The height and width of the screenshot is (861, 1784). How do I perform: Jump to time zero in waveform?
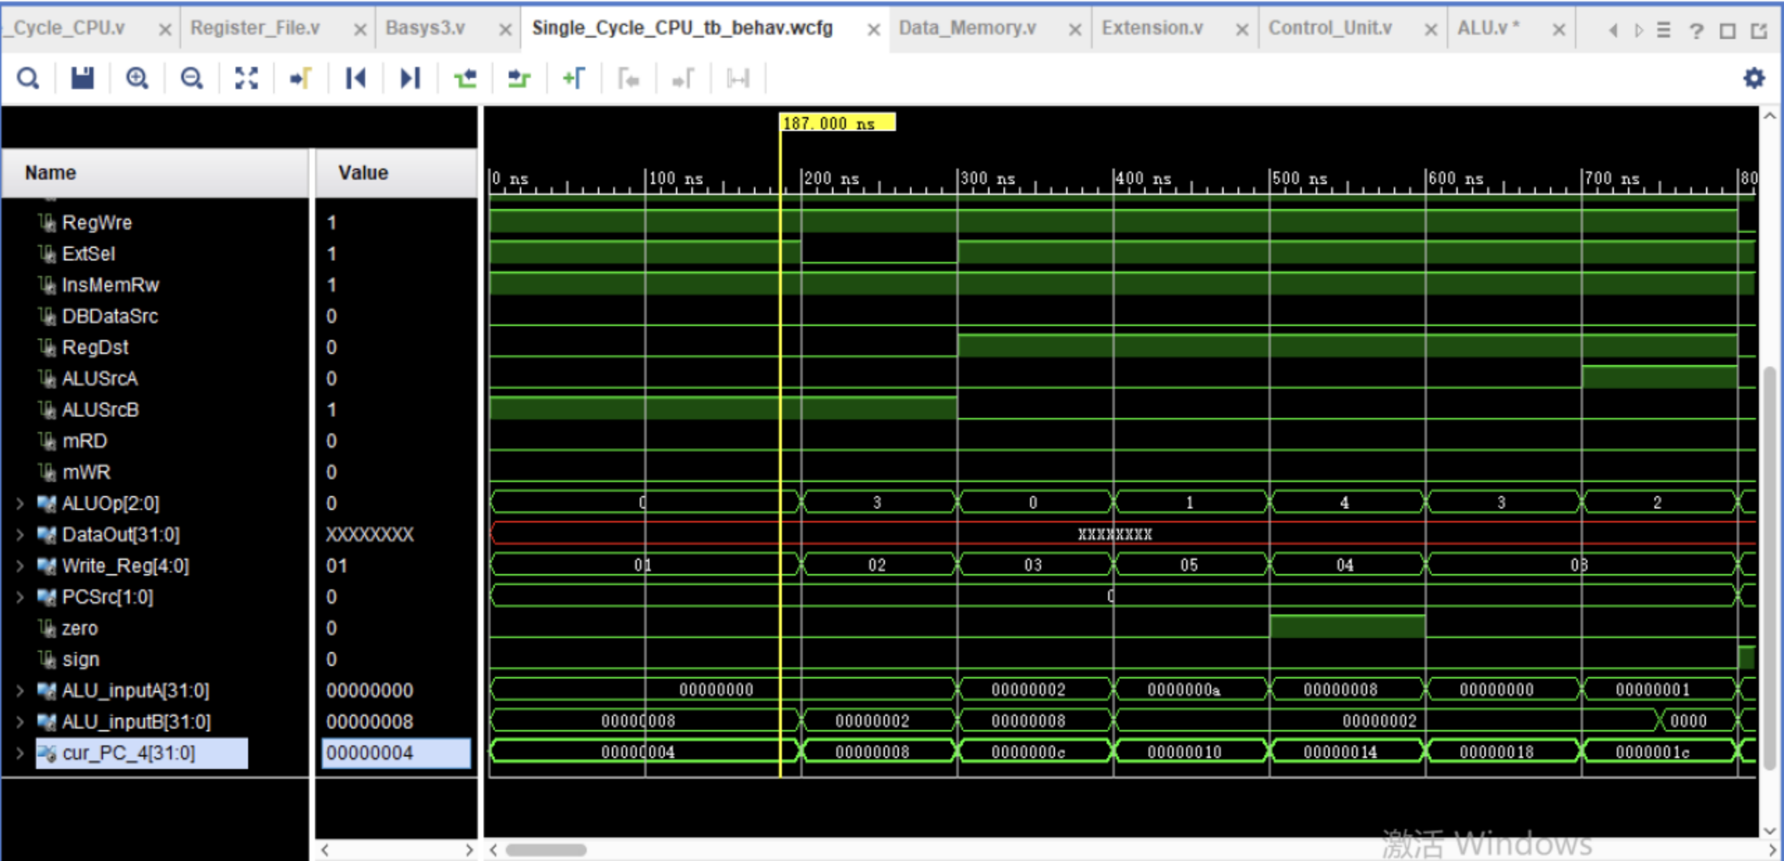pyautogui.click(x=355, y=78)
